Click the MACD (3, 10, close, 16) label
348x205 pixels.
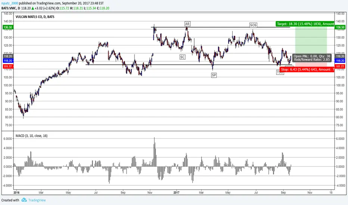[31, 136]
